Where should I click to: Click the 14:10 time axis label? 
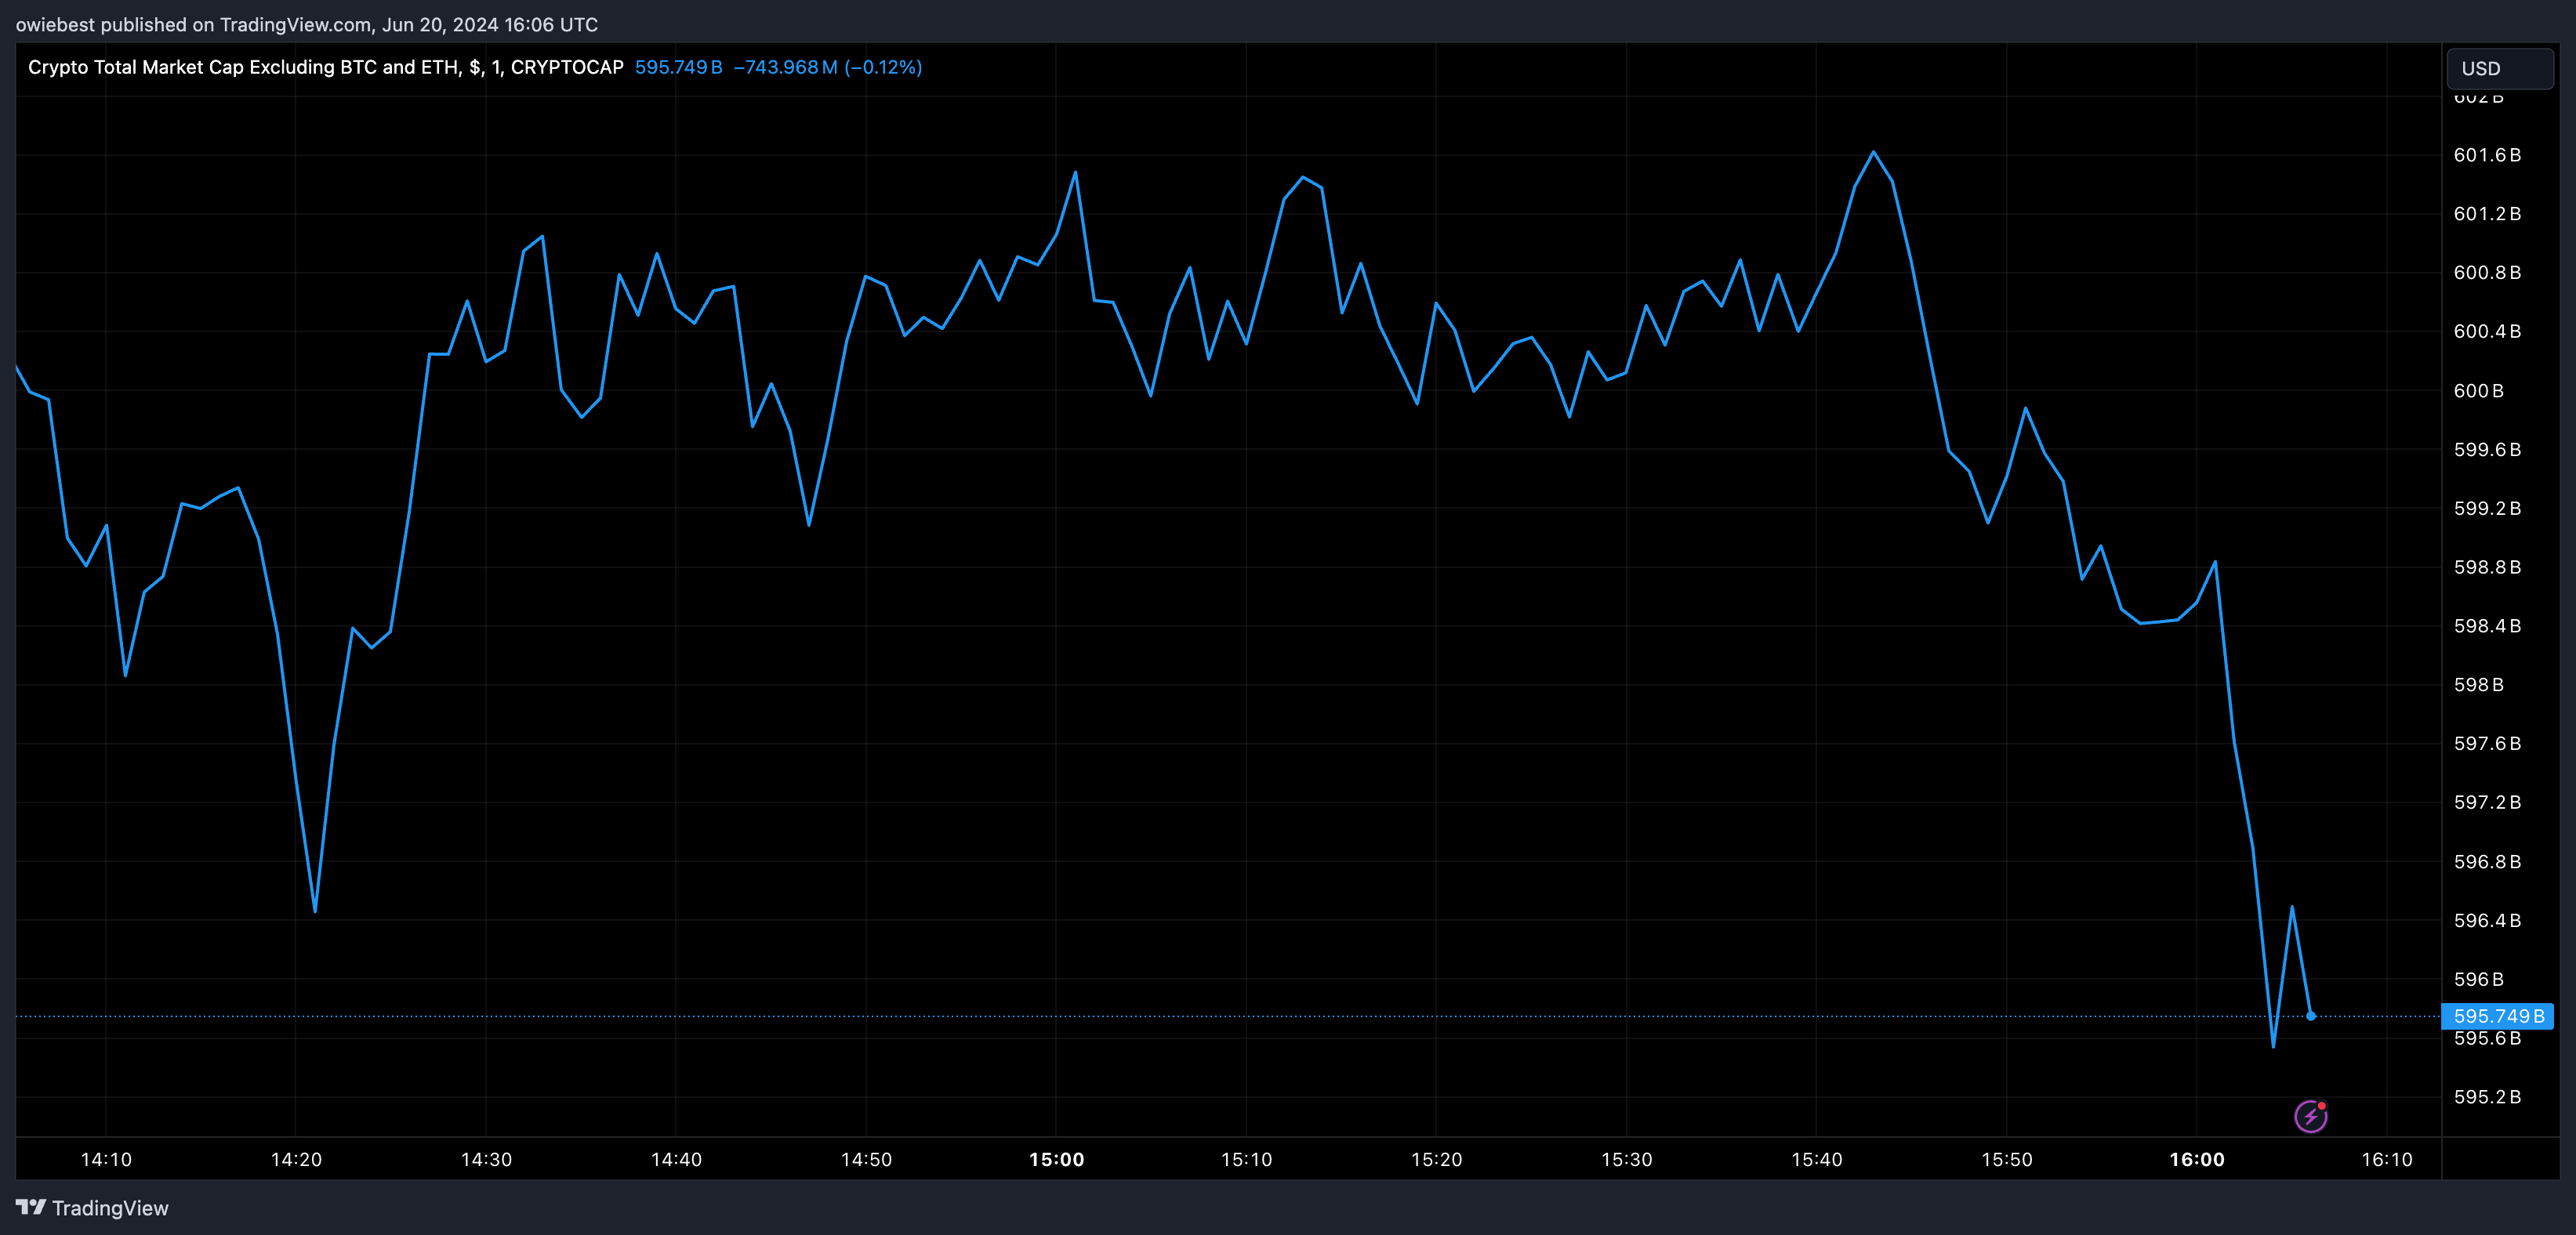coord(106,1159)
